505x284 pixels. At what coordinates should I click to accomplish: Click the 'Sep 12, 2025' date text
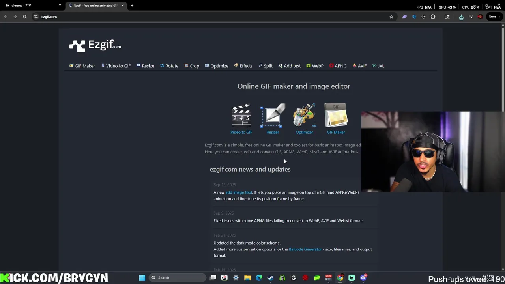(224, 185)
